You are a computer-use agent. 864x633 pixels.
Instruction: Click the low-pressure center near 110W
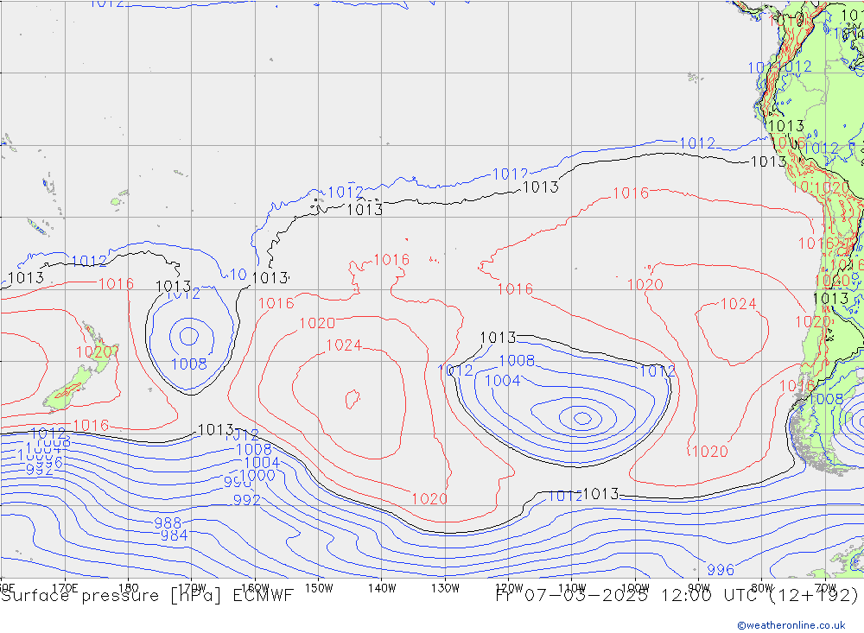(582, 418)
